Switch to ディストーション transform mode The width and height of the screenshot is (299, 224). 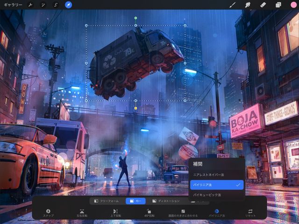point(166,201)
